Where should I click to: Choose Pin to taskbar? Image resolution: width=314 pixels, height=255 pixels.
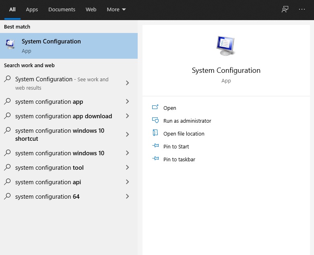point(179,159)
